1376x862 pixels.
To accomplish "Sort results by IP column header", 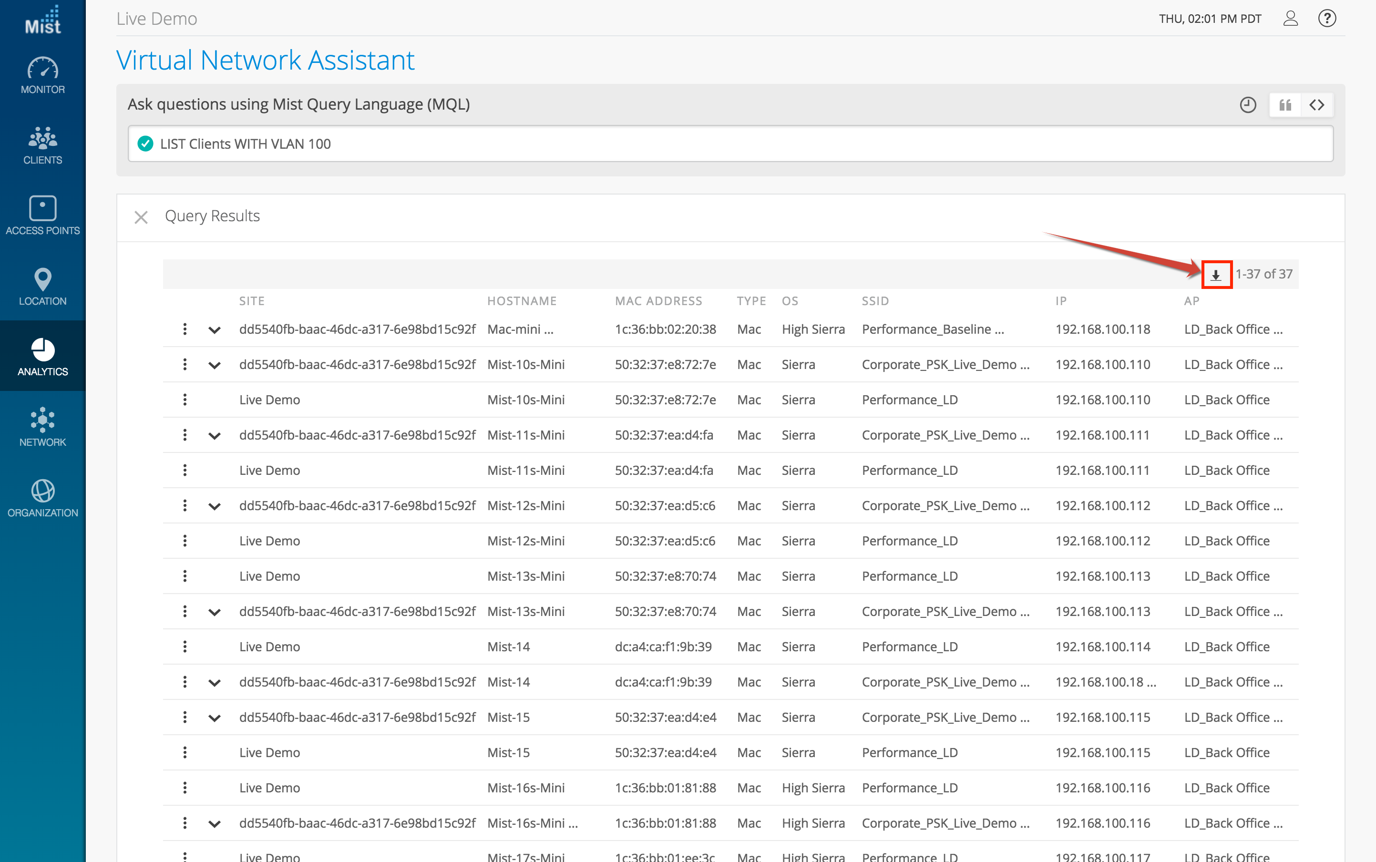I will coord(1060,301).
